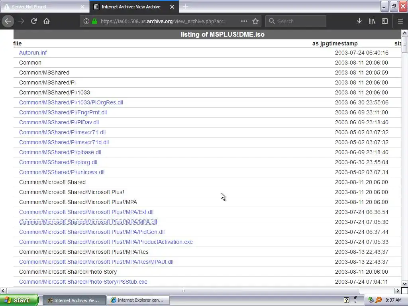Switch to Internet Explorer taskbar button

[138, 300]
